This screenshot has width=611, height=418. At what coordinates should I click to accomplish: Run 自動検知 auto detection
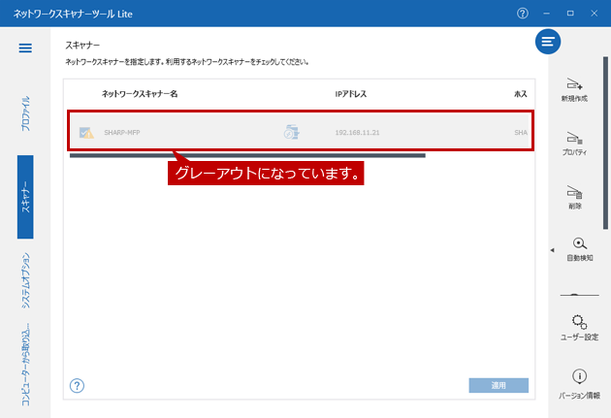point(579,249)
